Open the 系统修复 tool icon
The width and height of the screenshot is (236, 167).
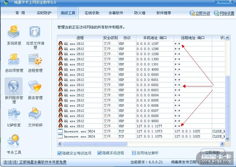14,32
